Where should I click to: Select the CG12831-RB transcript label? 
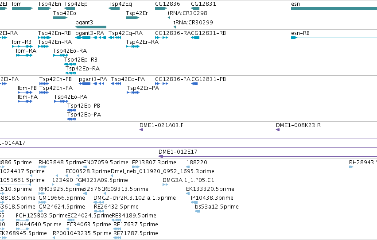pos(208,33)
